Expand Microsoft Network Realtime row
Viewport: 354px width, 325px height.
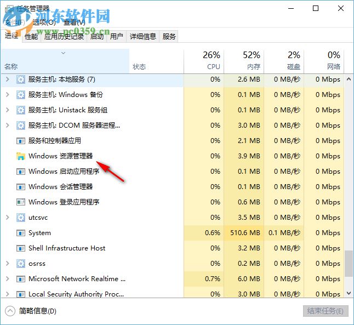pos(8,279)
